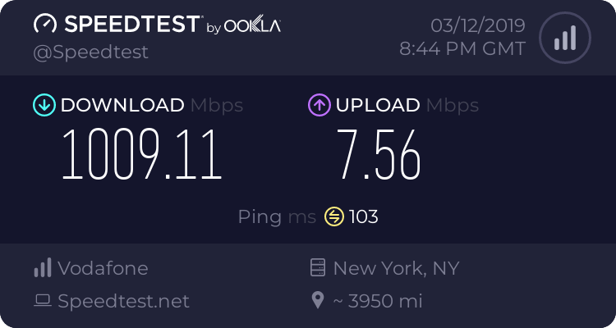Image resolution: width=616 pixels, height=328 pixels.
Task: Click the purple upload arrow icon
Action: coord(319,105)
